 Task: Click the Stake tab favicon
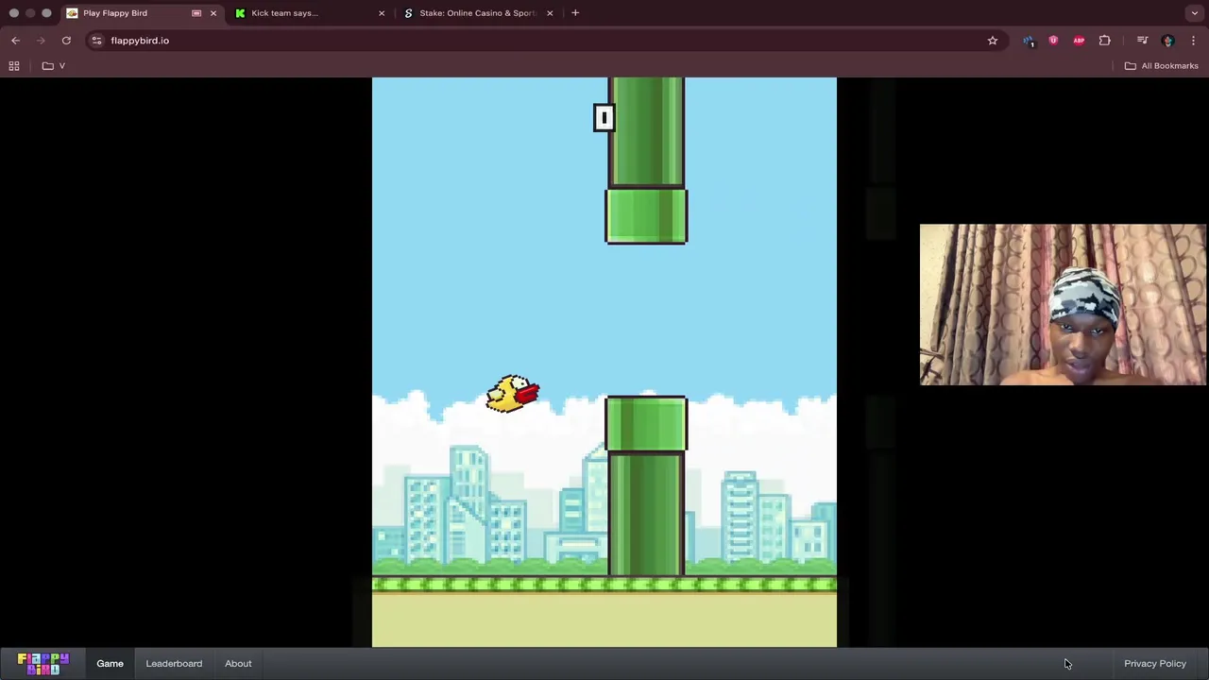pos(408,13)
